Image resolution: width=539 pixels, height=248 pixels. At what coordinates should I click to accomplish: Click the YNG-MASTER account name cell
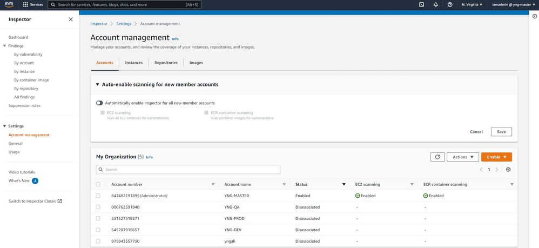[237, 196]
